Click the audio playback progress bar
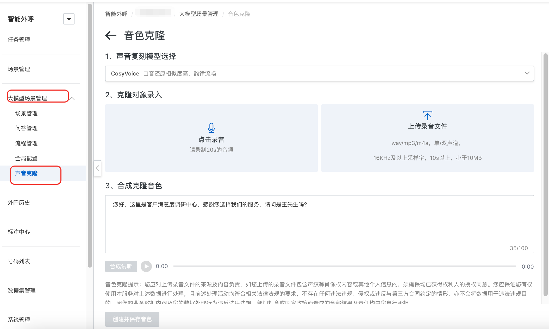 tap(344, 266)
